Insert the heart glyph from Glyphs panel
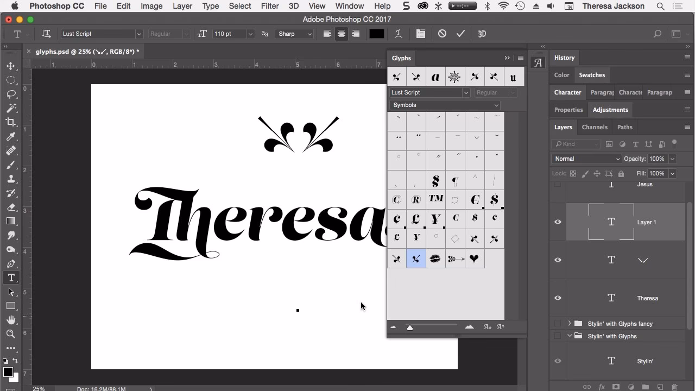 (474, 258)
